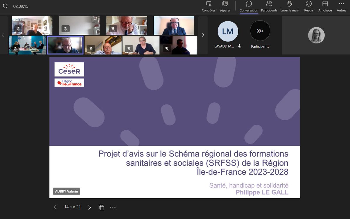Viewport: 350px width, 219px height.
Task: Open the Réagir reactions menu
Action: click(x=309, y=6)
